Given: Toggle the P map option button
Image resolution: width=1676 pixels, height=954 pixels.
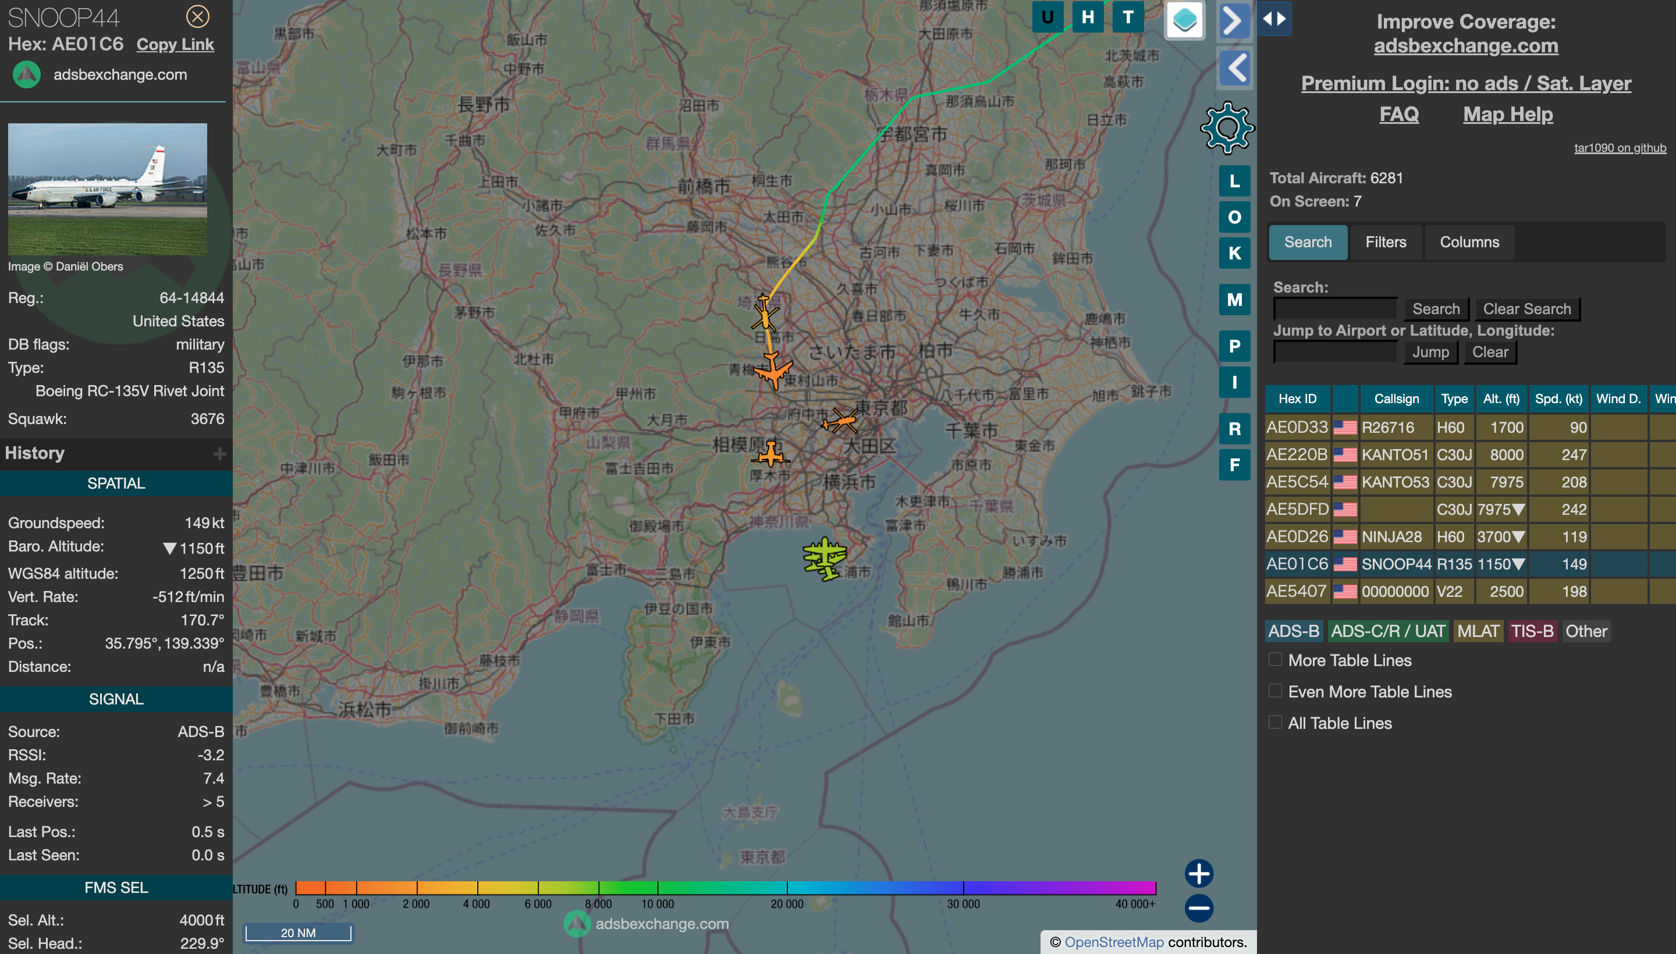Looking at the screenshot, I should pos(1234,346).
